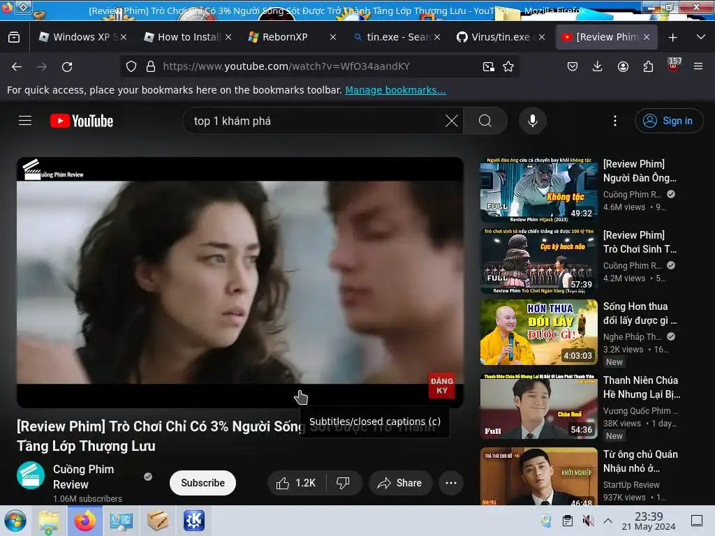Save page to Pocket icon
Image resolution: width=715 pixels, height=536 pixels.
573,66
